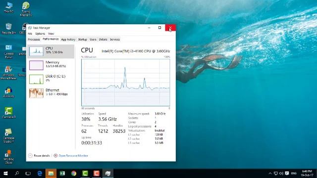Open Audacity desktop icon
The width and height of the screenshot is (317, 178).
(8, 92)
